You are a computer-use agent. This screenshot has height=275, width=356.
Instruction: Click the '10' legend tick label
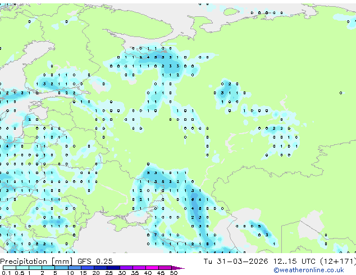(70, 273)
